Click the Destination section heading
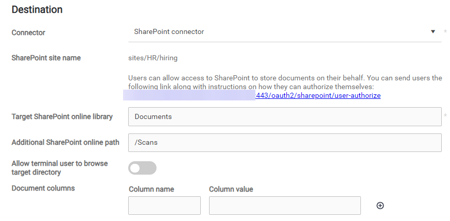The width and height of the screenshot is (450, 221). click(x=37, y=10)
